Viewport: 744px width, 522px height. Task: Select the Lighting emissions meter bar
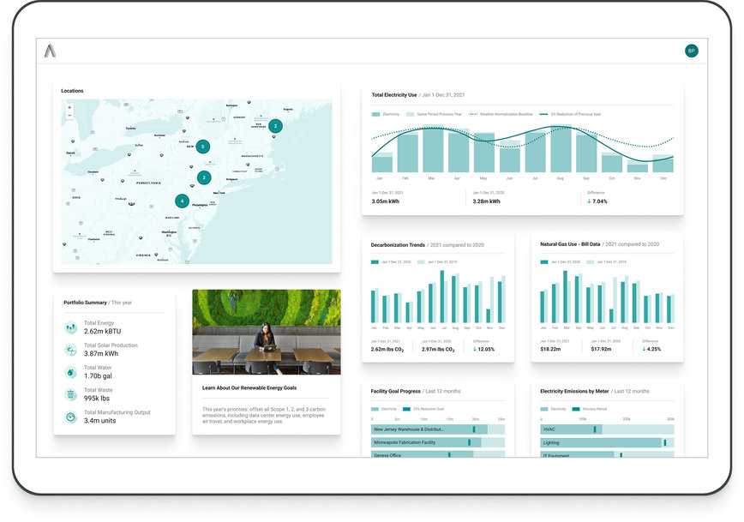[605, 442]
